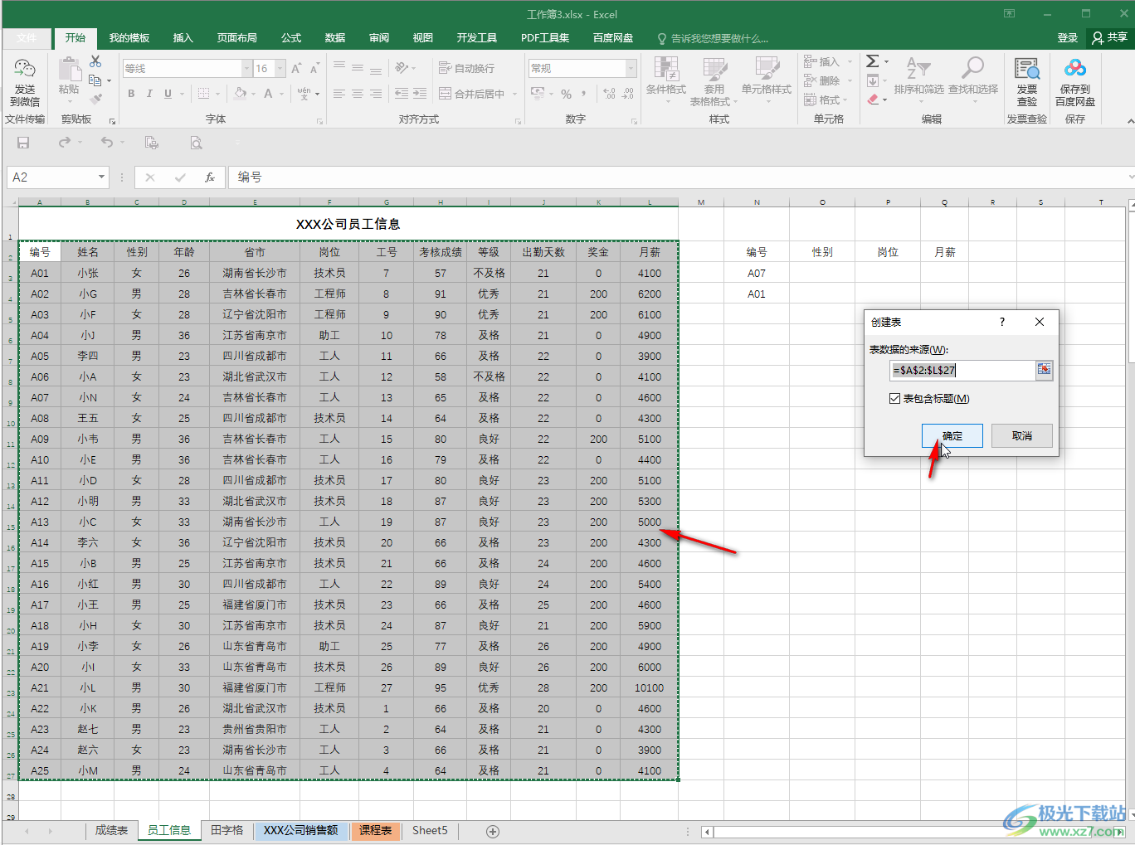1135x845 pixels.
Task: Click the font color letter A
Action: pos(268,94)
